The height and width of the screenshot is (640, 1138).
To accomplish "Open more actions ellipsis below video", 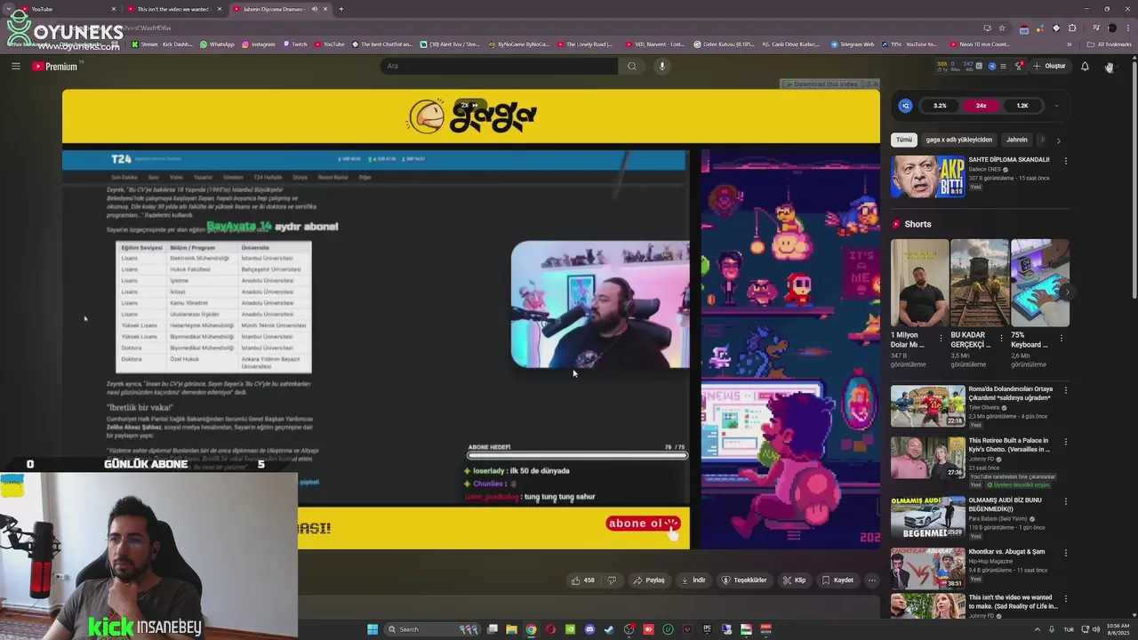I will tap(871, 580).
